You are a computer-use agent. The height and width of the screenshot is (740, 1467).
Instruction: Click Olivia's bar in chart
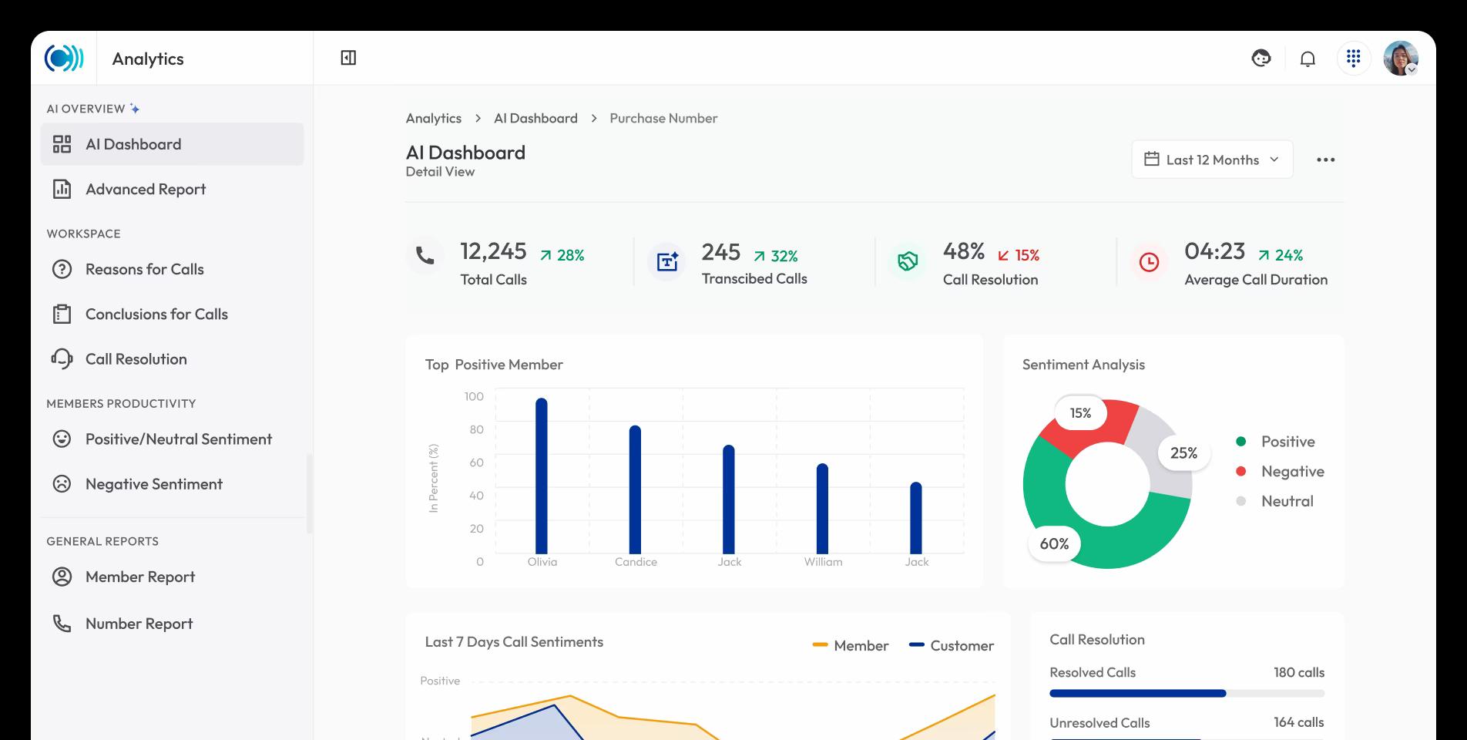point(542,476)
